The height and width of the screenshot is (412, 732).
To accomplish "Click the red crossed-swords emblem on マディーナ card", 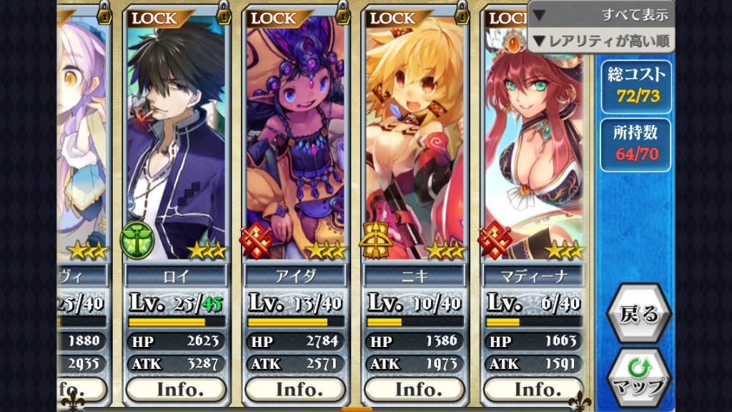I will coord(495,240).
